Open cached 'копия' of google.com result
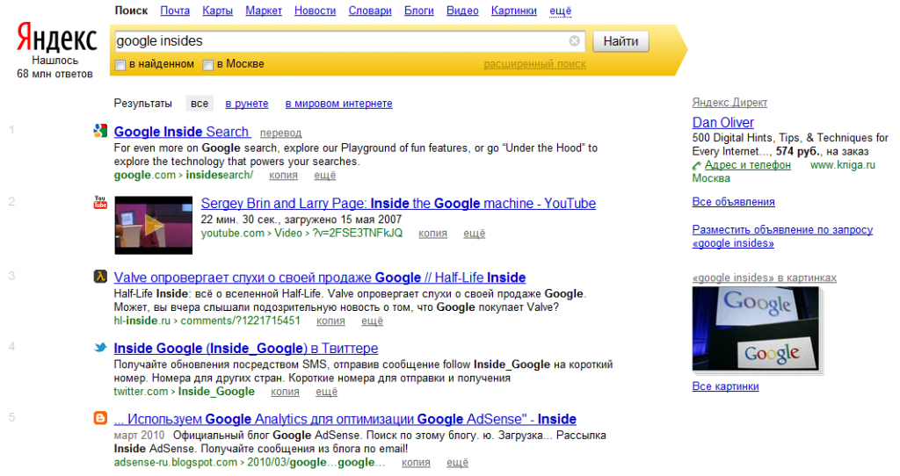This screenshot has height=476, width=900. 284,176
